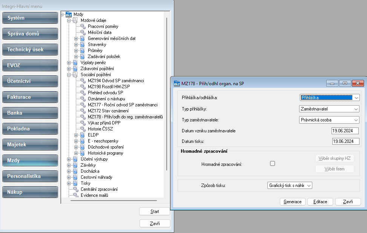
Task: Open the Technický úsek menu section
Action: [x=30, y=50]
